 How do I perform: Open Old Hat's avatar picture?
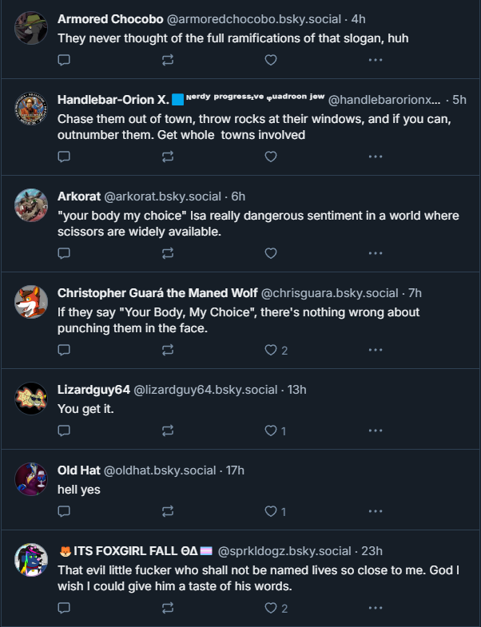point(31,478)
